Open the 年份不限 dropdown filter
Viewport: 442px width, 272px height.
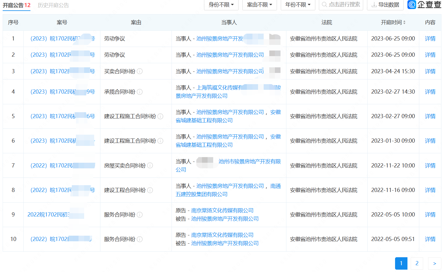pyautogui.click(x=298, y=5)
